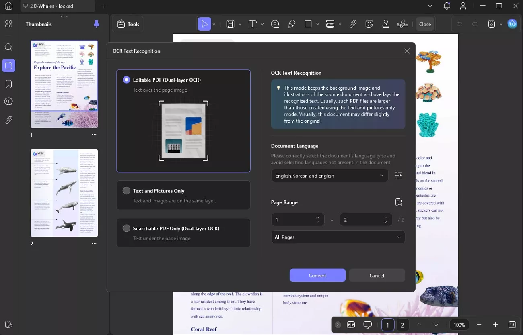Open the Attachments paperclip in sidebar

point(8,120)
